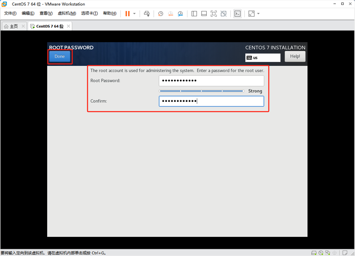Open the 查看(V) menu
This screenshot has height=256, width=355.
coord(46,13)
